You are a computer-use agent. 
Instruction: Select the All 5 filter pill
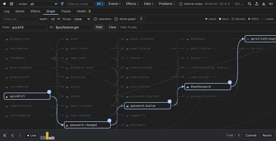coord(100,4)
